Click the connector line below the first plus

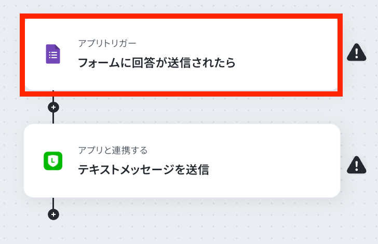click(x=53, y=118)
